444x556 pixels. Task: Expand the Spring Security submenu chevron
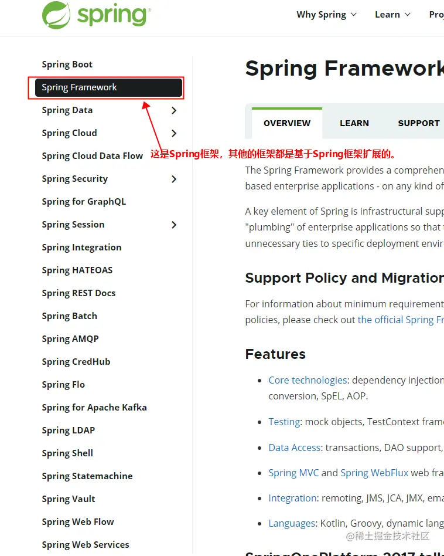(174, 179)
